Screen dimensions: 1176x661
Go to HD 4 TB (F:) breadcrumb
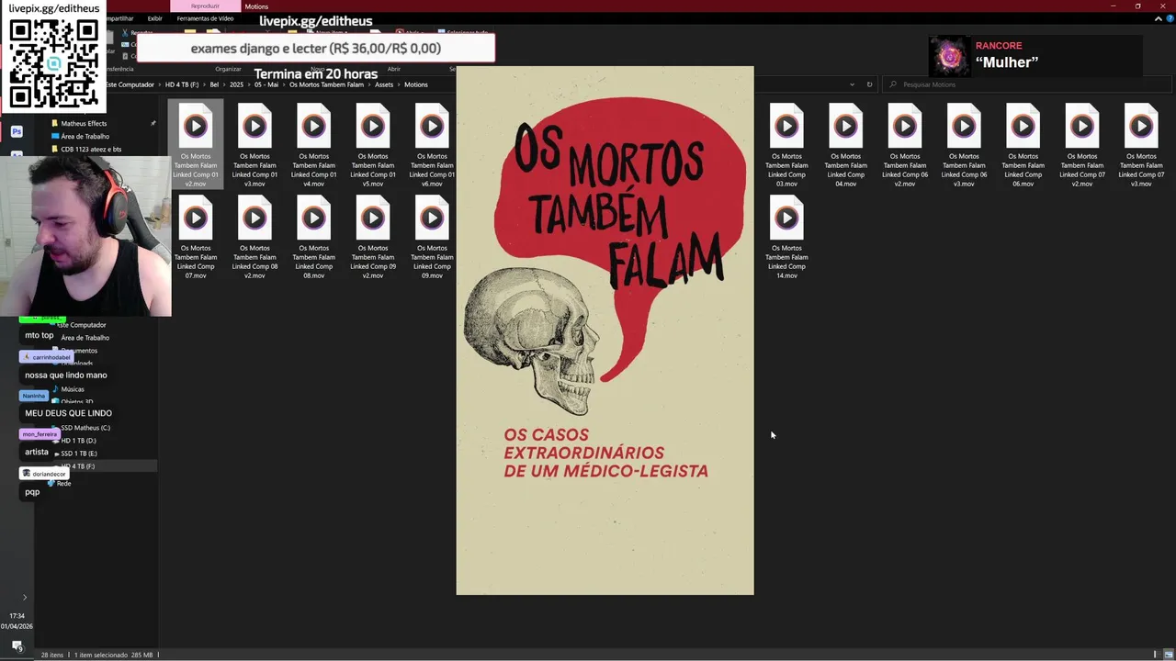click(182, 84)
